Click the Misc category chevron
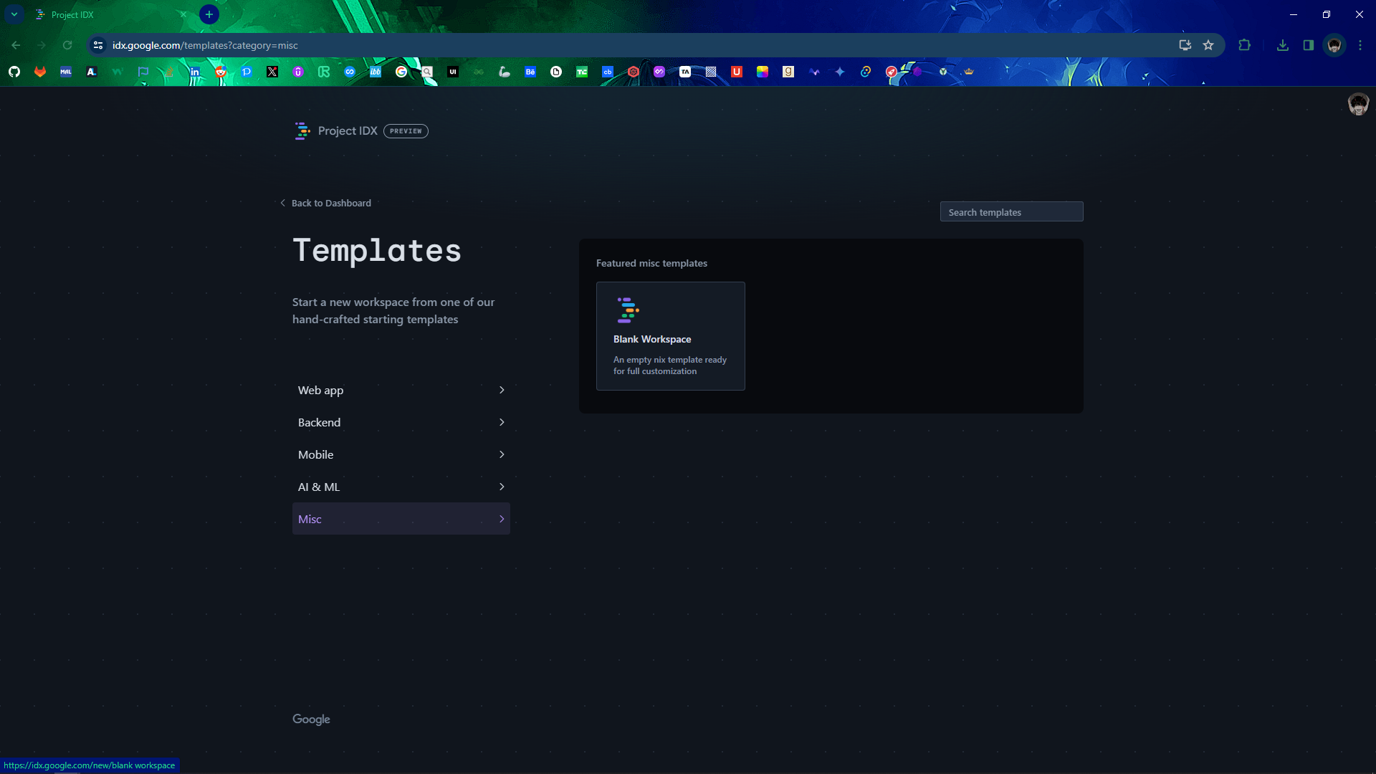The width and height of the screenshot is (1376, 774). (502, 519)
